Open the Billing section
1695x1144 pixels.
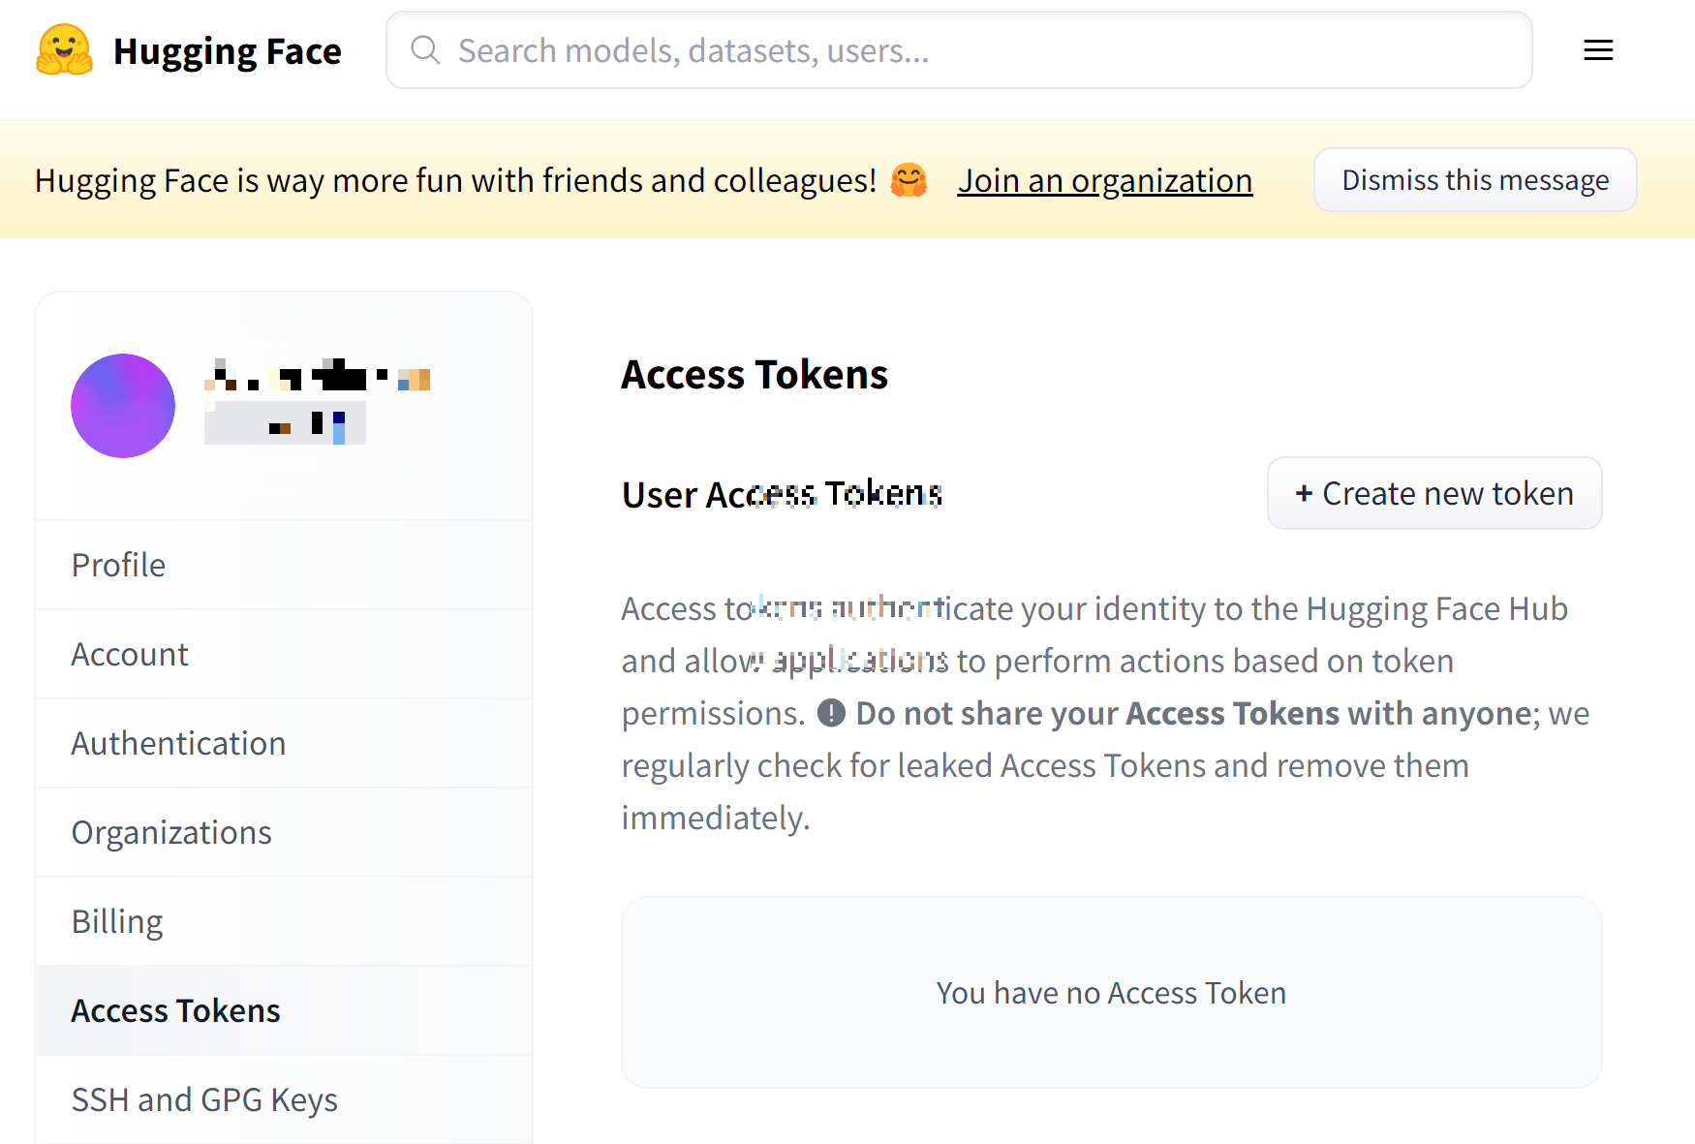(284, 921)
